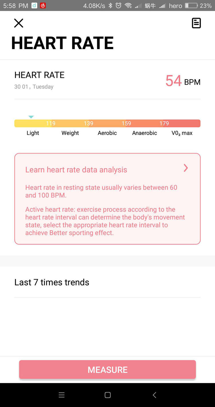Tap the Android home navigation icon

click(x=108, y=395)
